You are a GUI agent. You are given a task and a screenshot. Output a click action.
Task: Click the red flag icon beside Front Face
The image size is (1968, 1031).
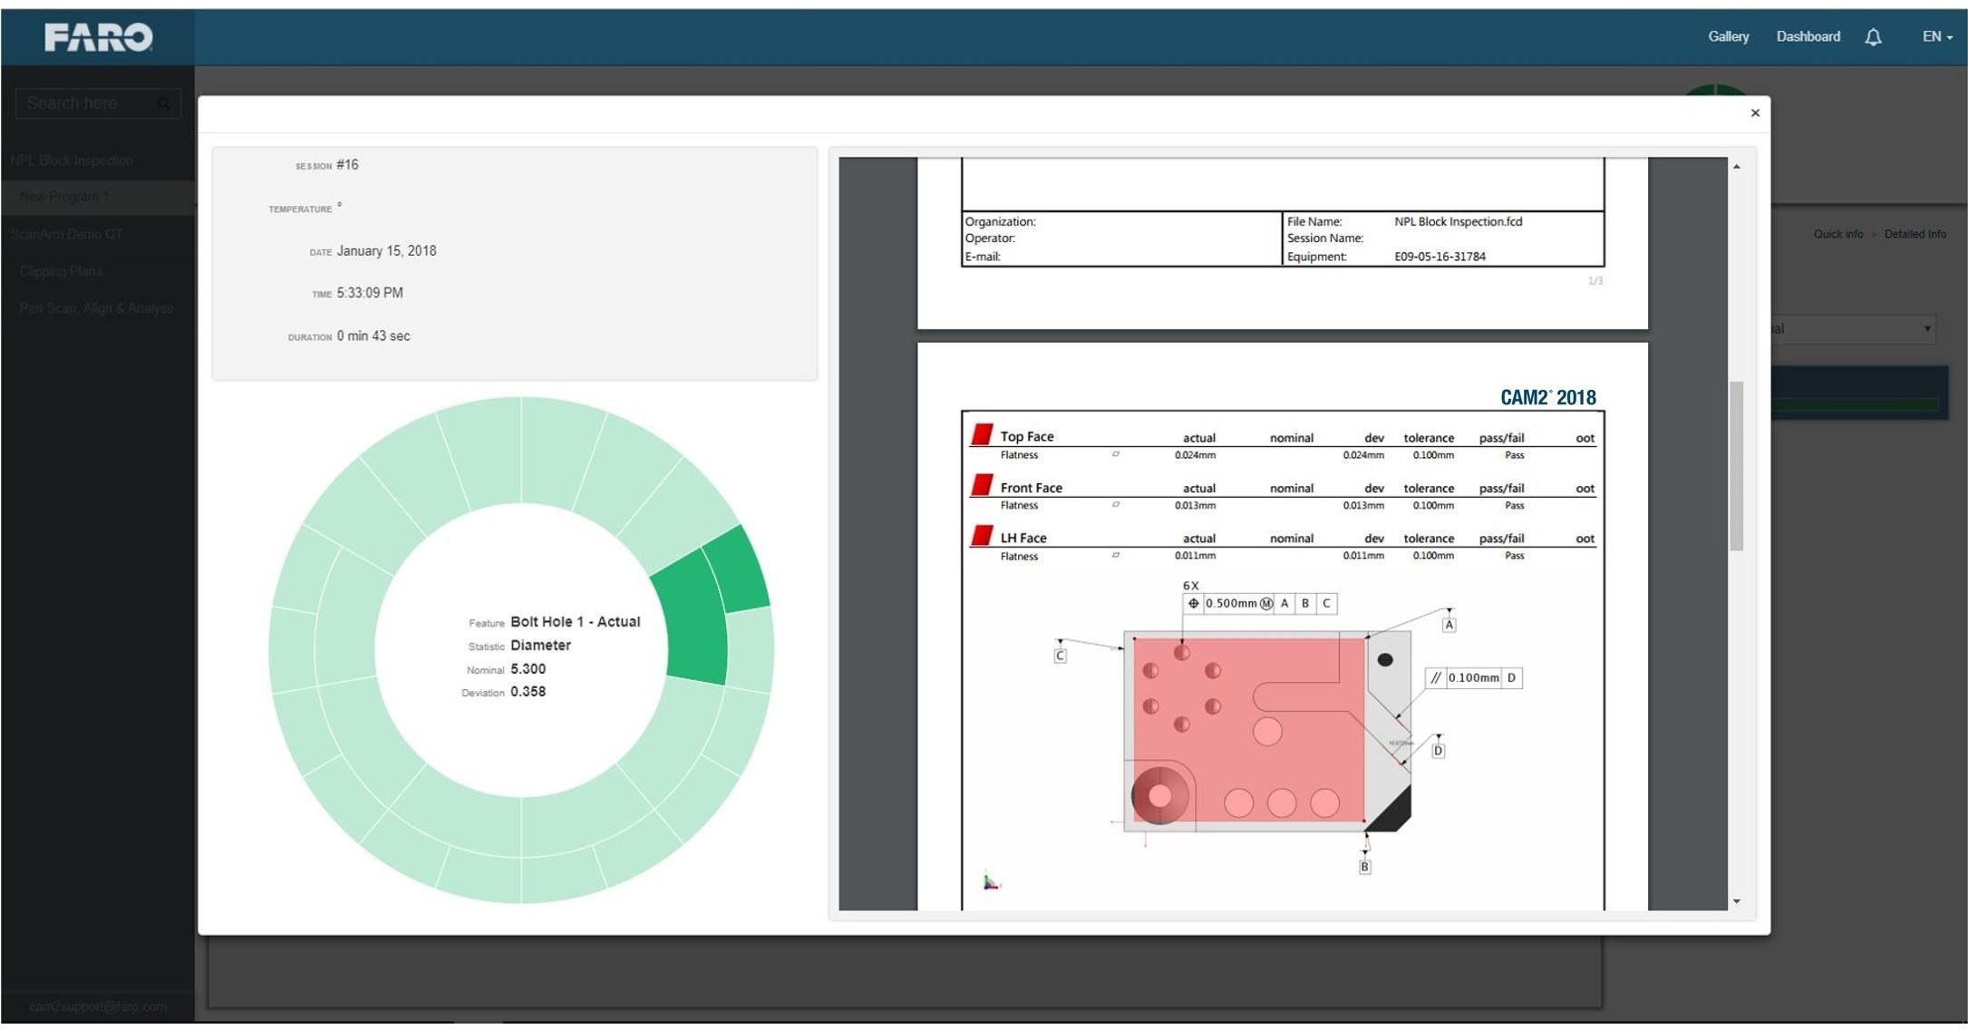(x=982, y=486)
